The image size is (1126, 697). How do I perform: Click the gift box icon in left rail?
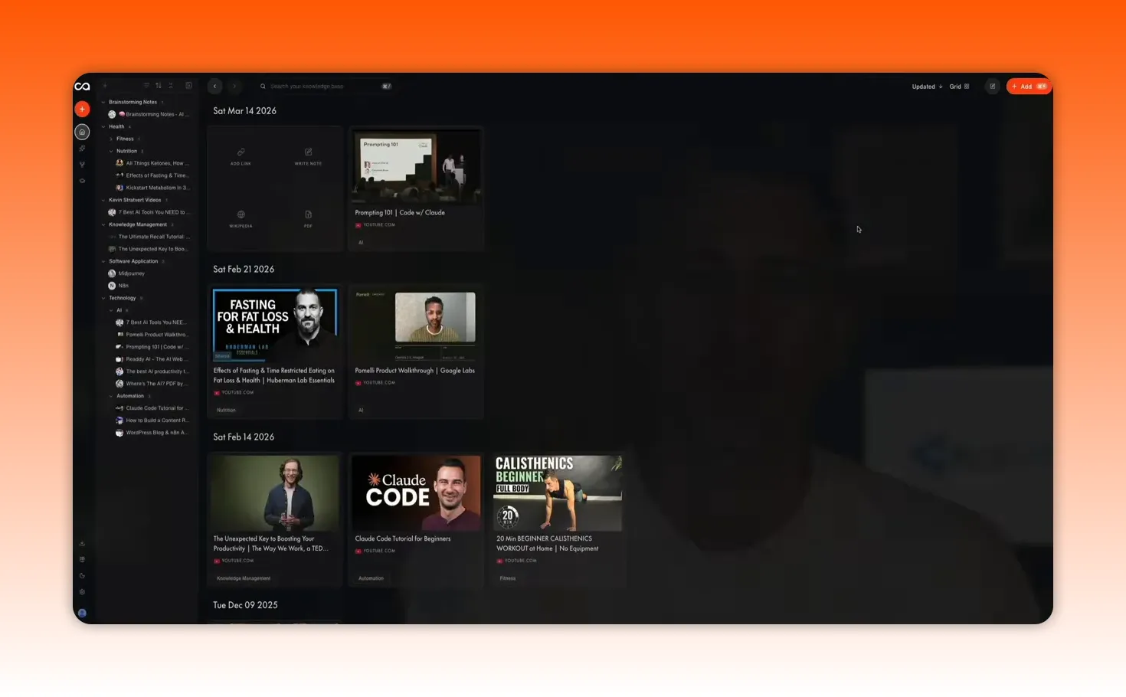coord(82,560)
